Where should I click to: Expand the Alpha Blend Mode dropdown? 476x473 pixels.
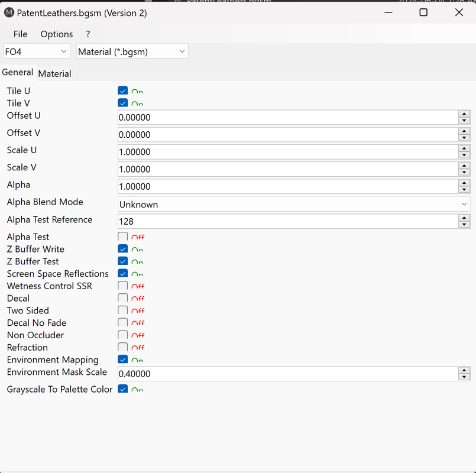point(294,204)
